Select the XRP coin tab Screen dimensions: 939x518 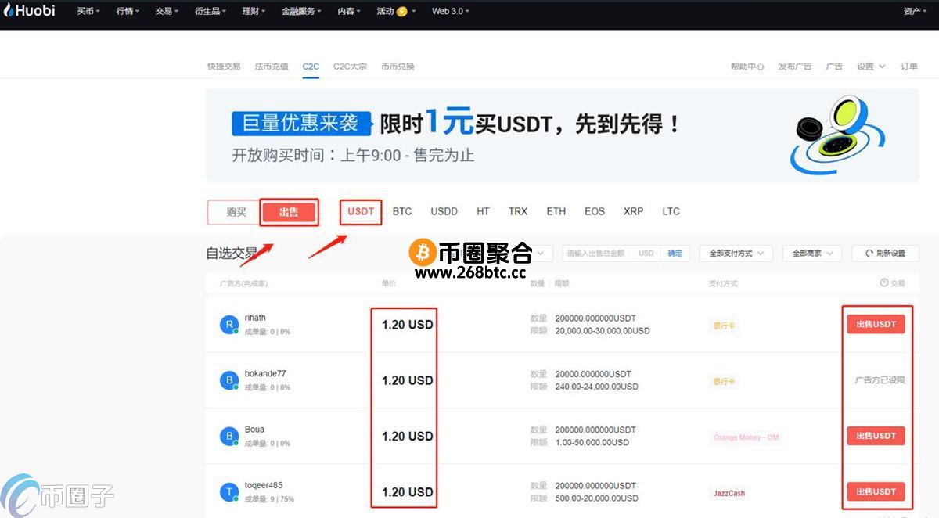(x=634, y=212)
